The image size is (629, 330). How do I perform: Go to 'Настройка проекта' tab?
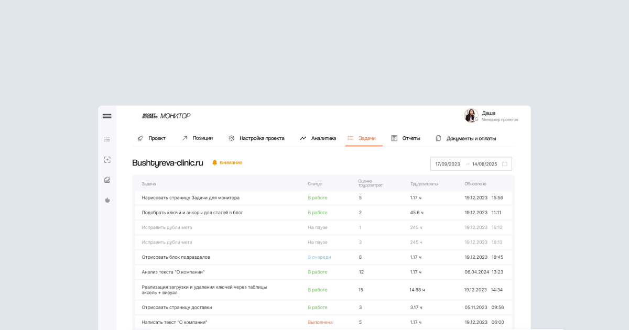256,138
